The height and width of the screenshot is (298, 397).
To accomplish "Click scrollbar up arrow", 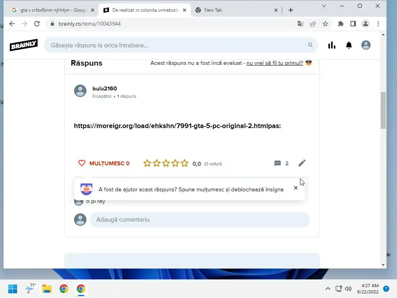I will (x=383, y=35).
